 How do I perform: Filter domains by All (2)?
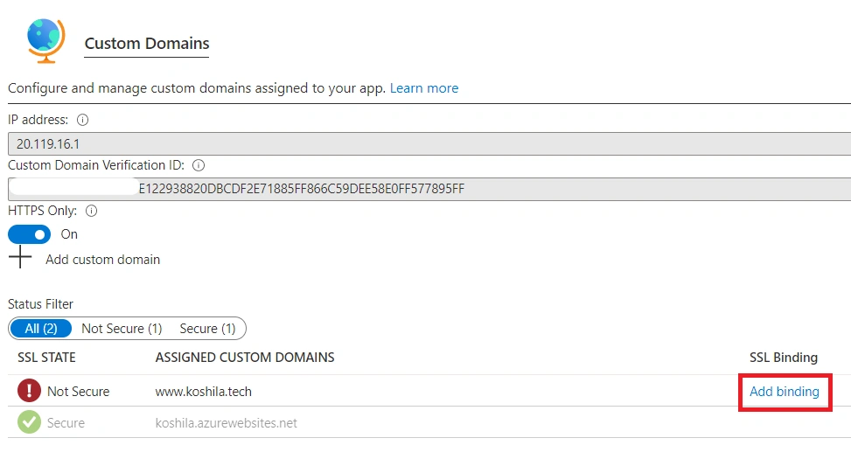pyautogui.click(x=41, y=328)
